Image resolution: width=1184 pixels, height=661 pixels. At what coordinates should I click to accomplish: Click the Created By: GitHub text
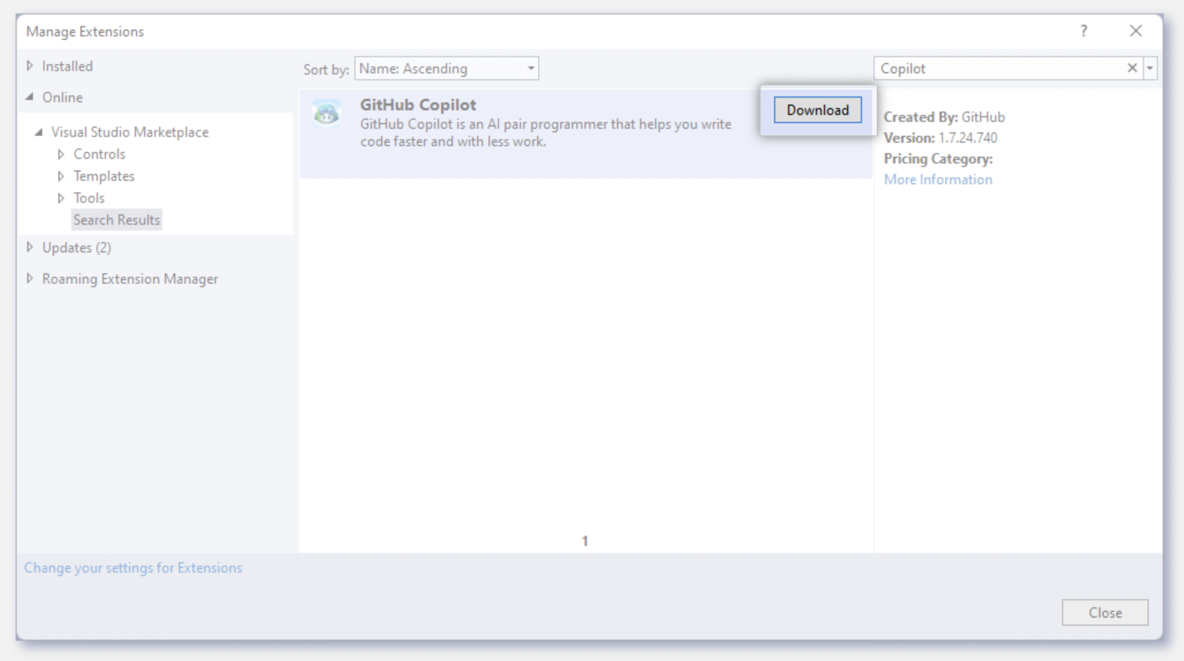(944, 117)
